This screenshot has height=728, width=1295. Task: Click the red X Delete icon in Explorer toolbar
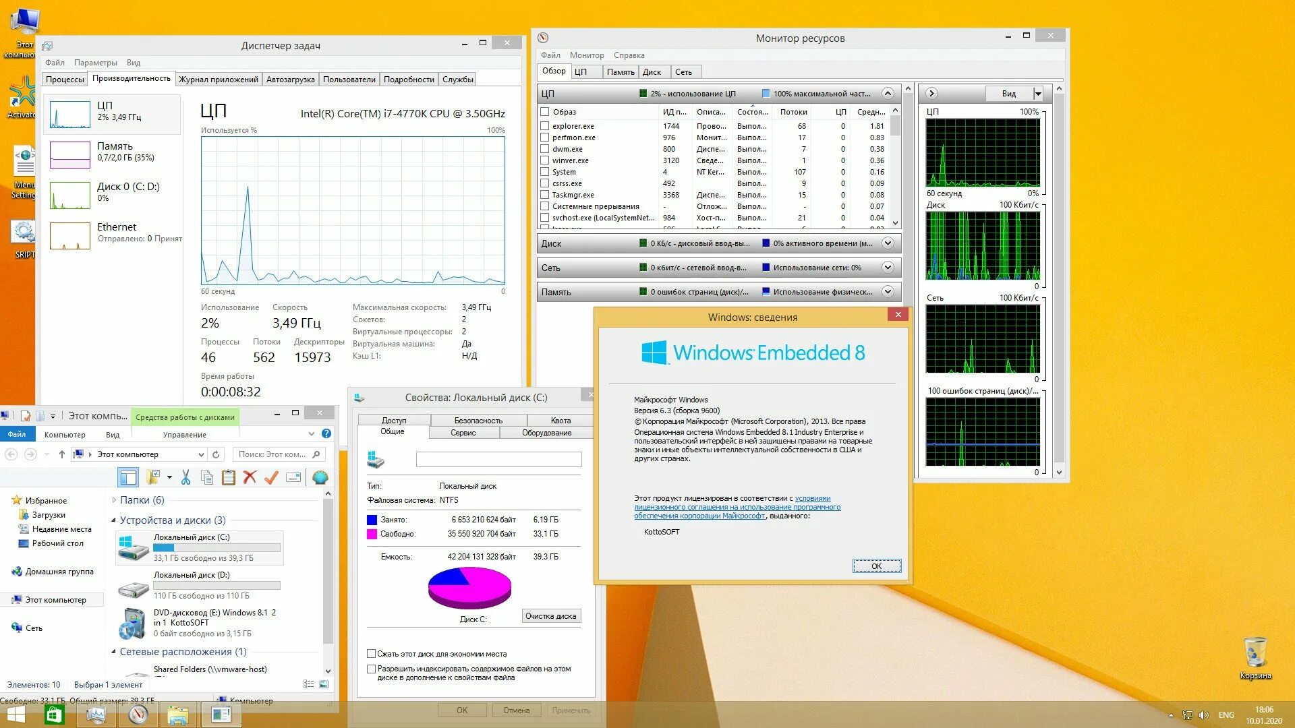pyautogui.click(x=250, y=478)
